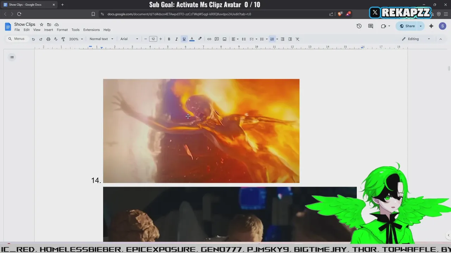Ask Gemini with the sparkle icon
Image resolution: width=451 pixels, height=253 pixels.
pyautogui.click(x=431, y=26)
